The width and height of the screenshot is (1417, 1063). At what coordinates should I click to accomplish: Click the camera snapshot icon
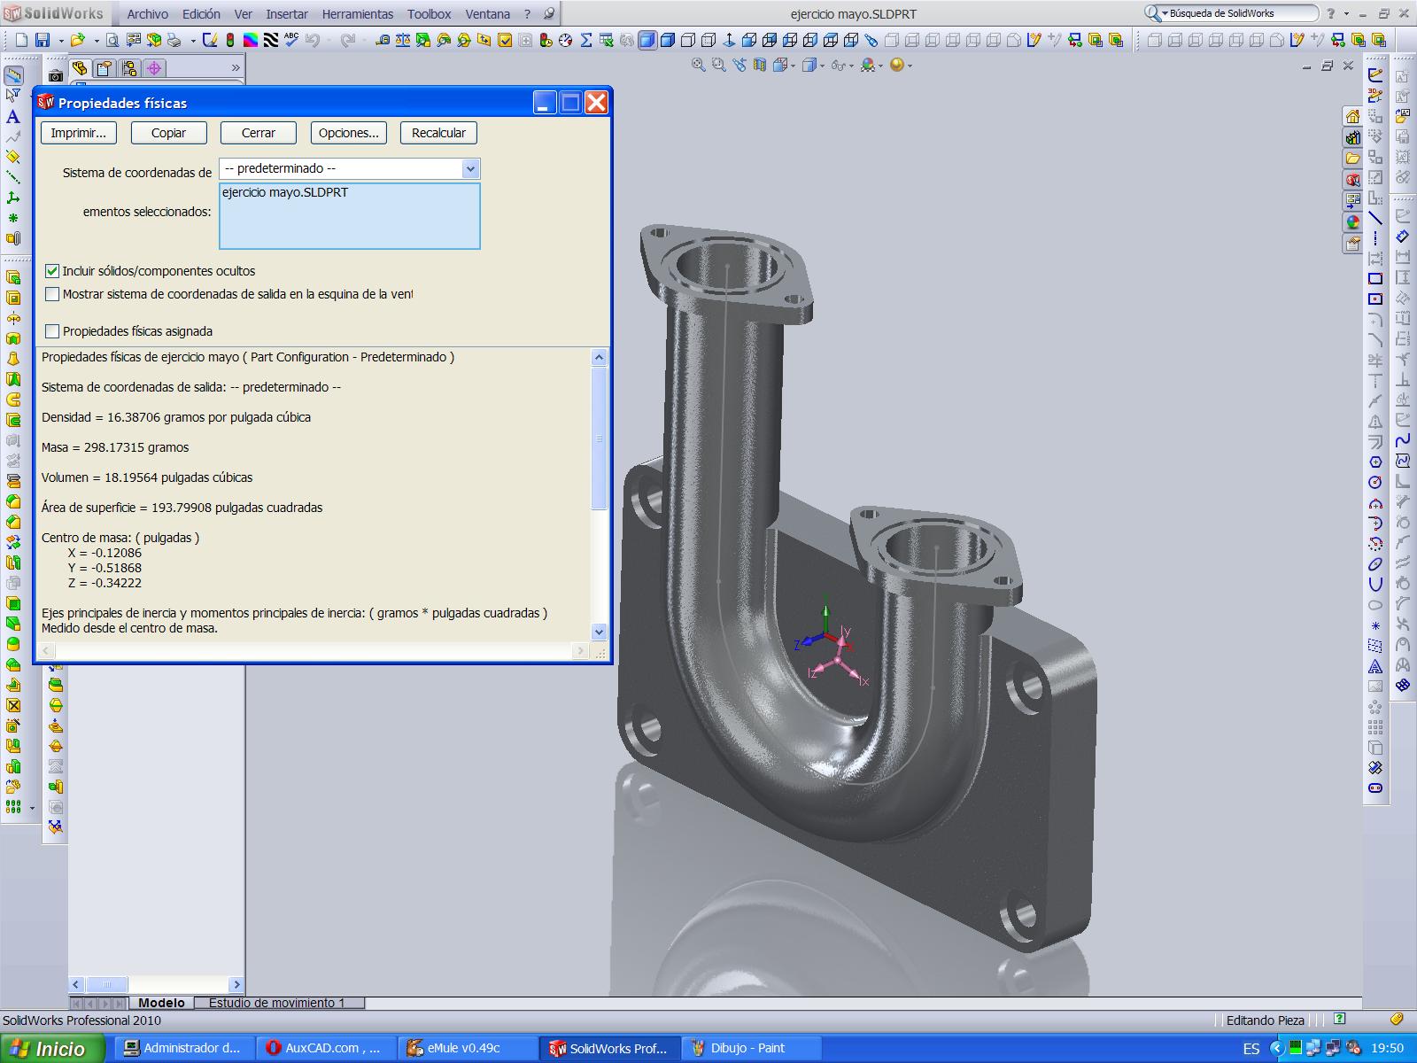pyautogui.click(x=56, y=76)
